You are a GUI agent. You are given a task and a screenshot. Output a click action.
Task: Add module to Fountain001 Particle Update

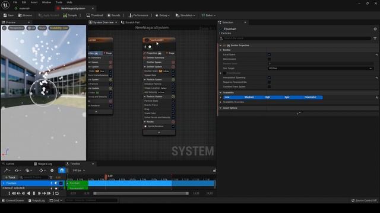[x=173, y=96]
